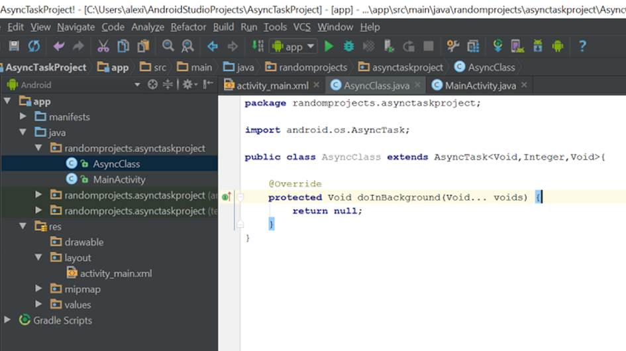This screenshot has width=626, height=351.
Task: Click the Undo arrow icon
Action: coord(59,46)
